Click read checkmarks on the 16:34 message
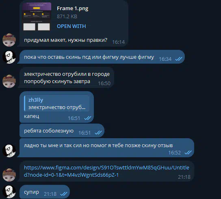The height and width of the screenshot is (199, 221). pyautogui.click(x=179, y=59)
